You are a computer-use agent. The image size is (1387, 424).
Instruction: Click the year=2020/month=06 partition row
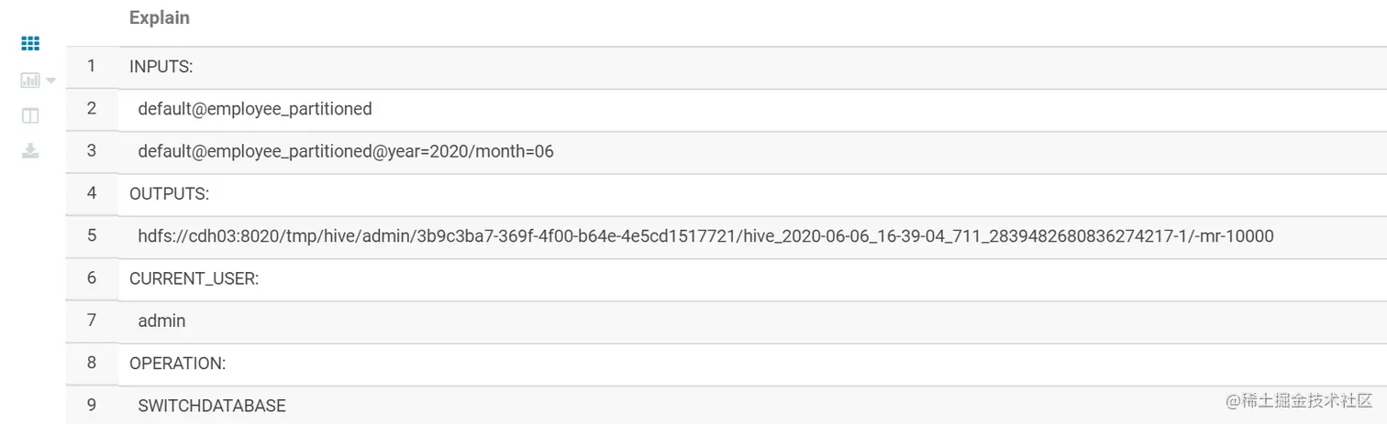pos(346,151)
